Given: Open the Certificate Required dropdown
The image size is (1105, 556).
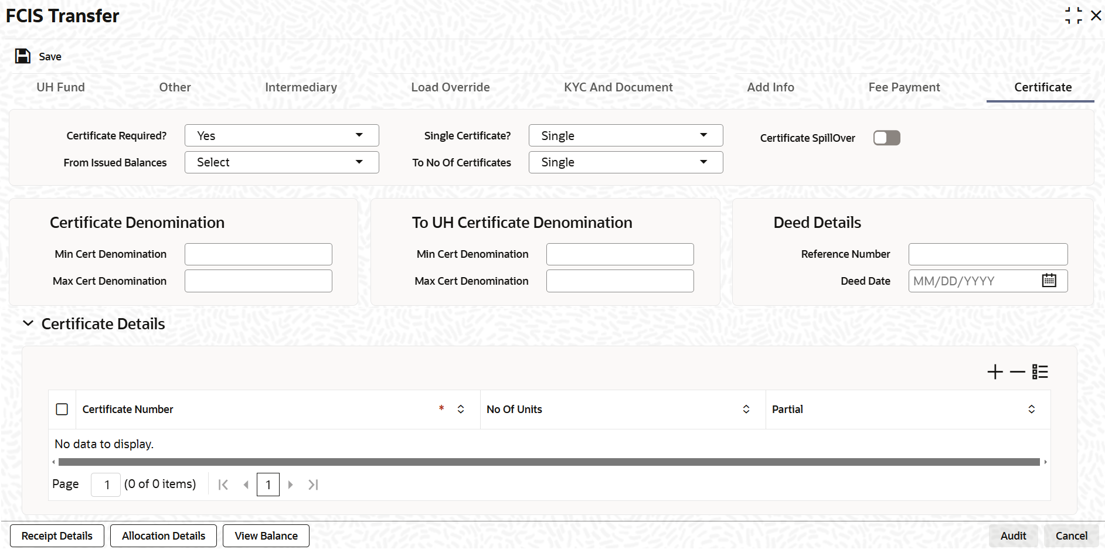Looking at the screenshot, I should point(281,135).
